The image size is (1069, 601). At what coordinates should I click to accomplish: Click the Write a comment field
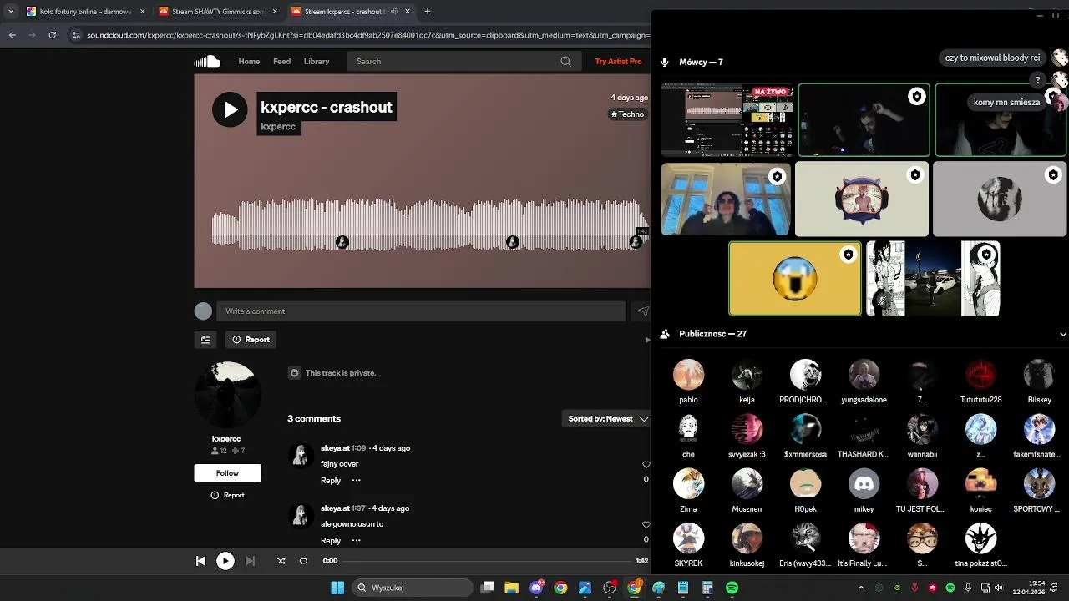click(421, 311)
